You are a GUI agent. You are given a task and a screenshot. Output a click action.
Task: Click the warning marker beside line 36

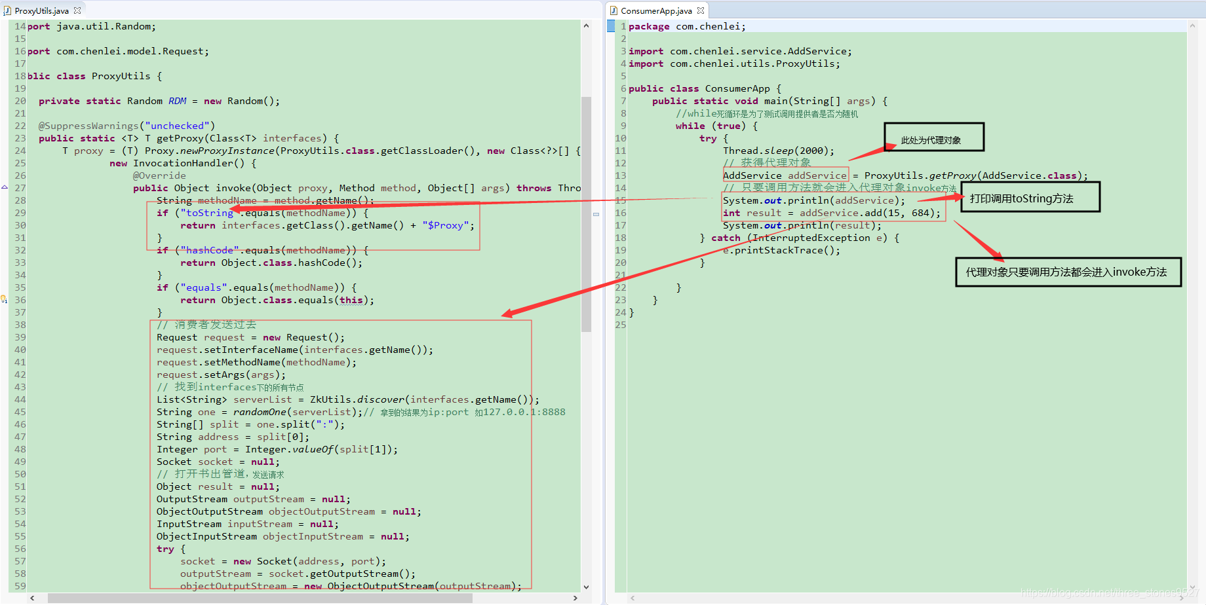point(4,299)
